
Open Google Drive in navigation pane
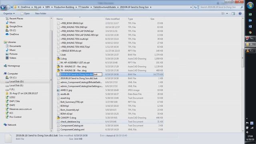coord(16,26)
